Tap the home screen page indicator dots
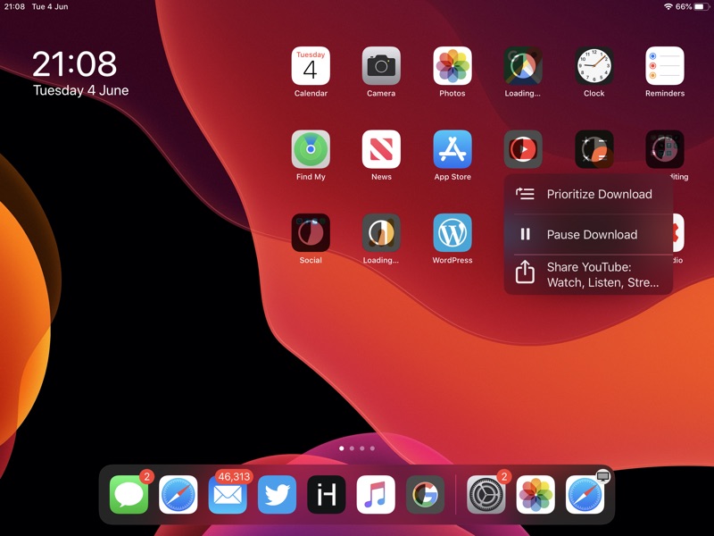The height and width of the screenshot is (536, 714). (x=357, y=448)
